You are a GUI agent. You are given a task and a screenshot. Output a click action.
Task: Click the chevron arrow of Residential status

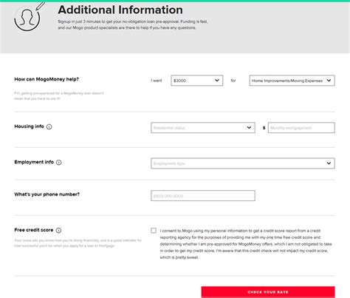pyautogui.click(x=249, y=127)
